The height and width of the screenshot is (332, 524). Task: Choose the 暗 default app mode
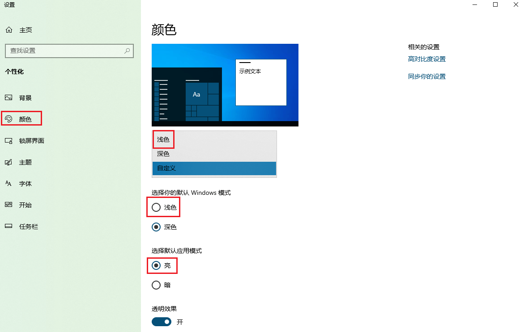156,285
